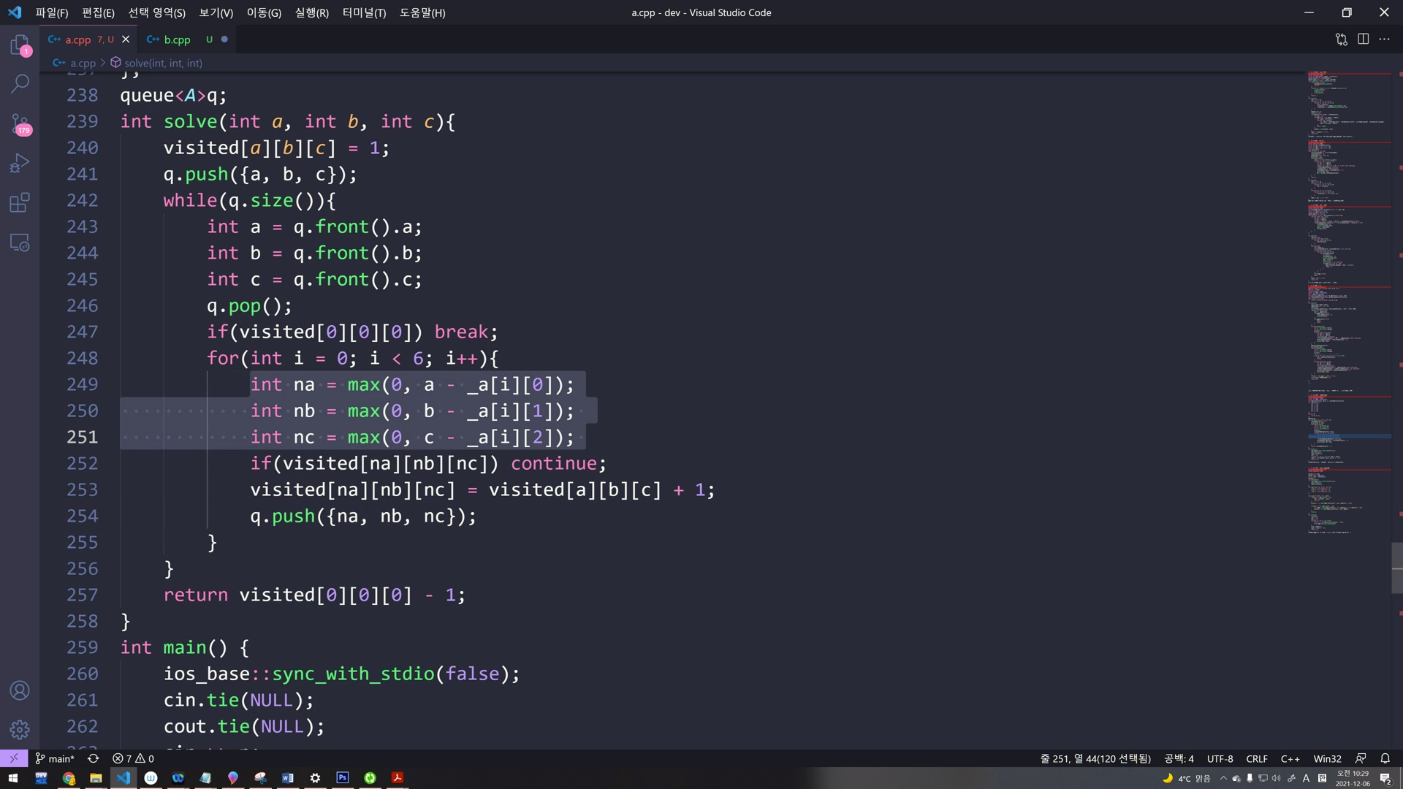Open changes compare icon in editor toolbar

(1342, 39)
